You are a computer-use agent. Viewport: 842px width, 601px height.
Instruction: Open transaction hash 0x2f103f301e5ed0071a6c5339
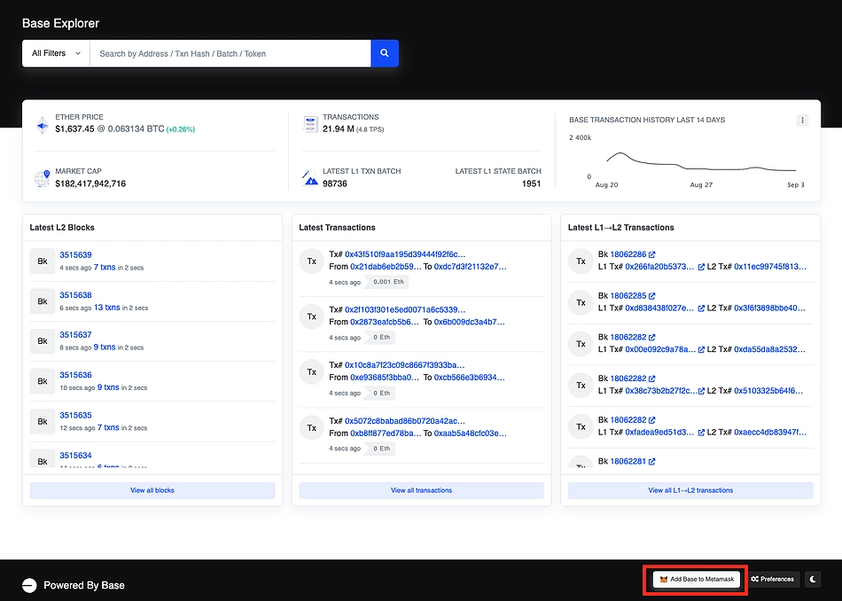click(x=405, y=310)
